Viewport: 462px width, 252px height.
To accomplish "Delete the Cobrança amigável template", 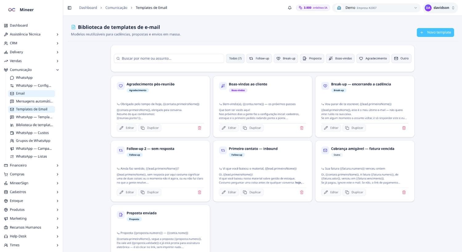I will tap(404, 192).
